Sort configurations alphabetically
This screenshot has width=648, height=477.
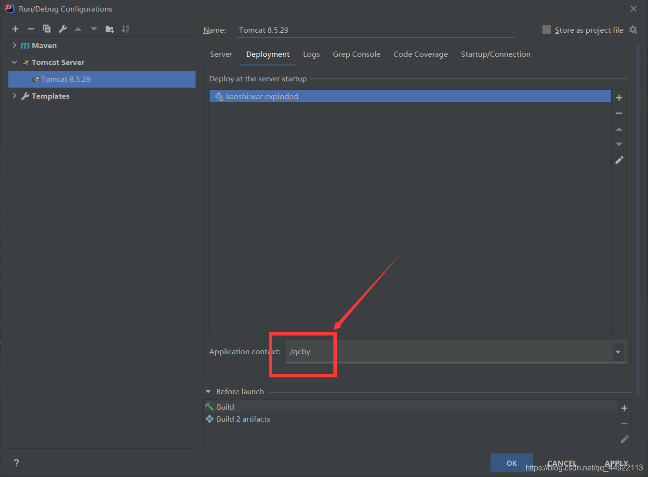pos(125,29)
